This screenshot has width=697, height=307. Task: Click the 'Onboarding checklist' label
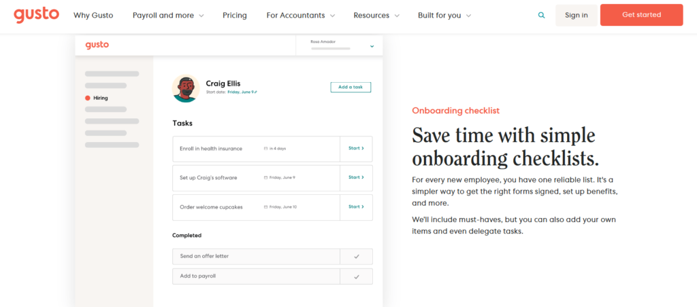(x=455, y=111)
